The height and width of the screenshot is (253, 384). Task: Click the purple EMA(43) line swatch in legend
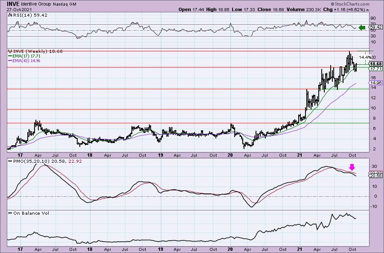[x=10, y=60]
